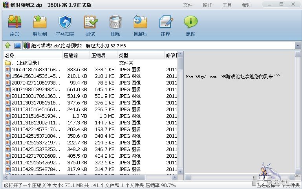Open the 注释 (Comment) tool
The image size is (302, 189).
click(x=165, y=26)
